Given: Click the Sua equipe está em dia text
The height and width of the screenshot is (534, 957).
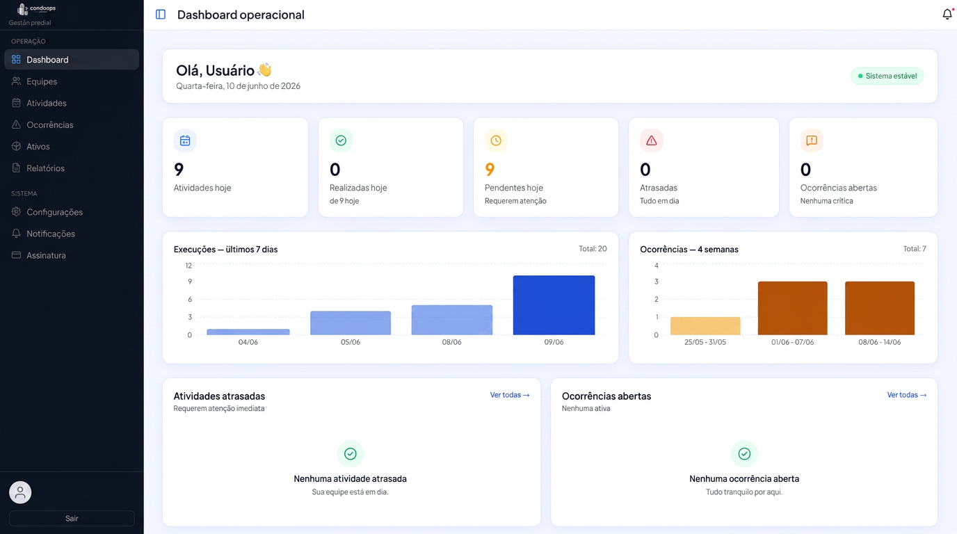Looking at the screenshot, I should 351,492.
